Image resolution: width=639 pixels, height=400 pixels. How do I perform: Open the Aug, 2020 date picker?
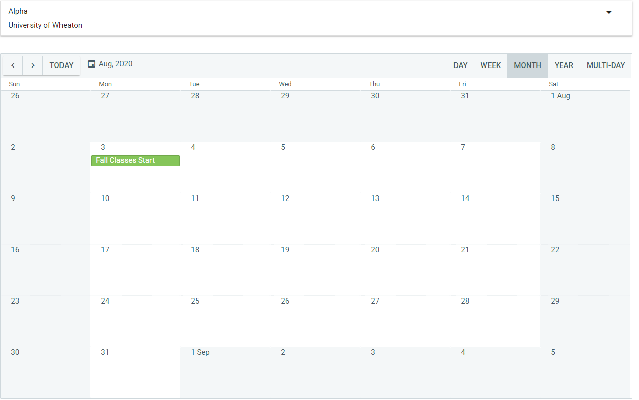115,64
